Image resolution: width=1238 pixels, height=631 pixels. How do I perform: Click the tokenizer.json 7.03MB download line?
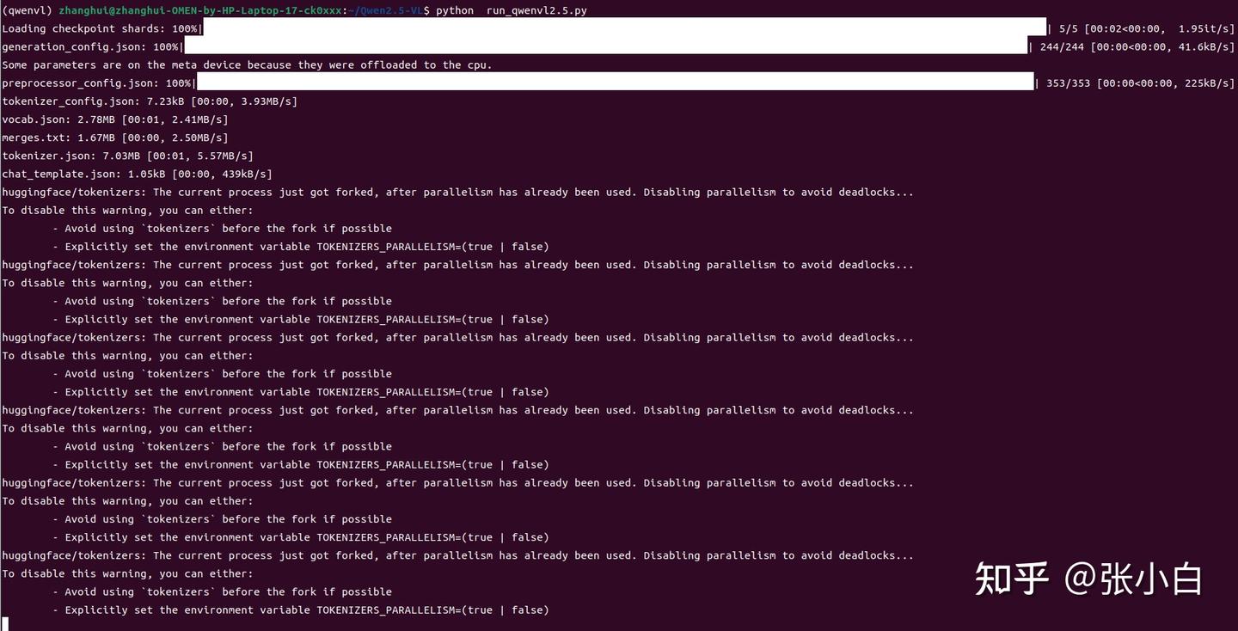(x=127, y=156)
